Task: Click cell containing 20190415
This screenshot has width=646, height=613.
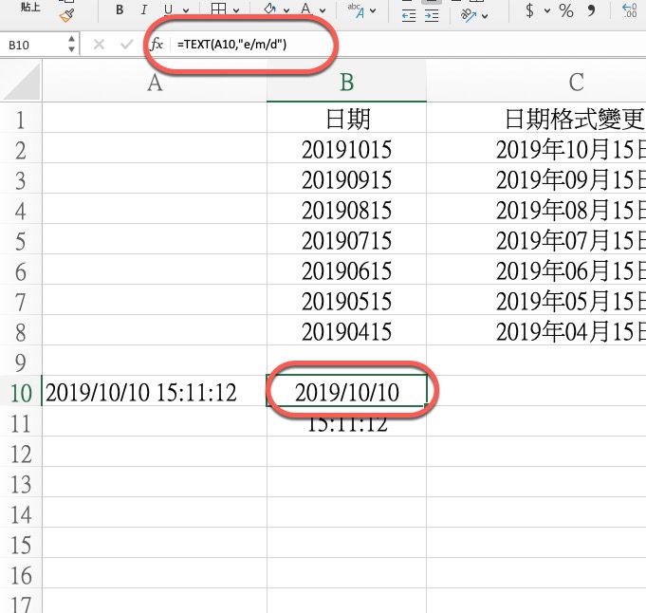Action: [x=346, y=332]
